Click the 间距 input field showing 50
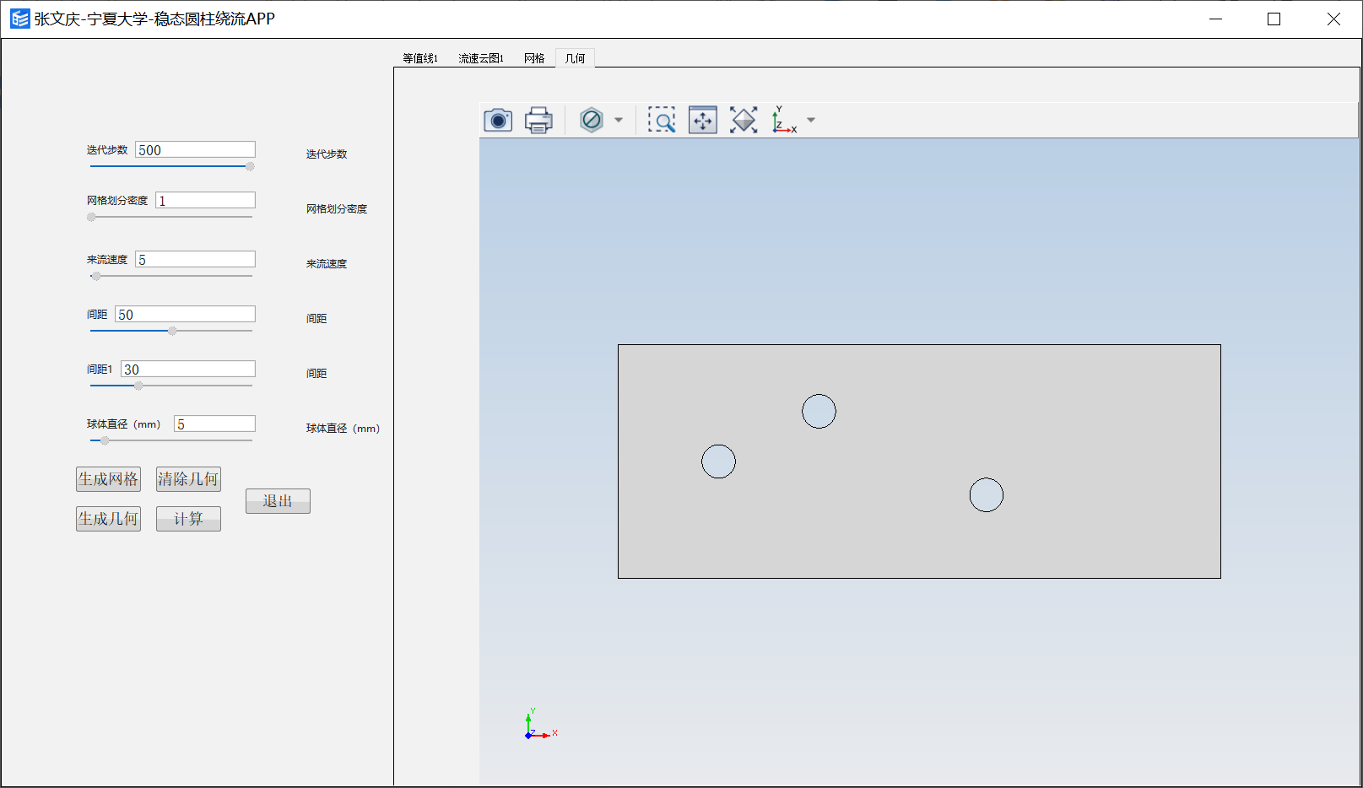The image size is (1363, 788). coord(185,314)
